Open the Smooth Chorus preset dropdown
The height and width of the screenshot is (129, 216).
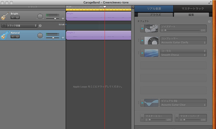click(x=183, y=55)
